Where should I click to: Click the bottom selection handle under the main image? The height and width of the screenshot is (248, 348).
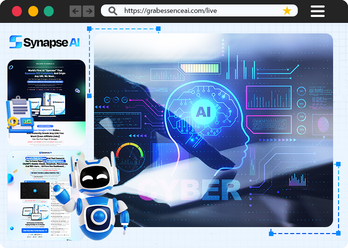coord(271,233)
